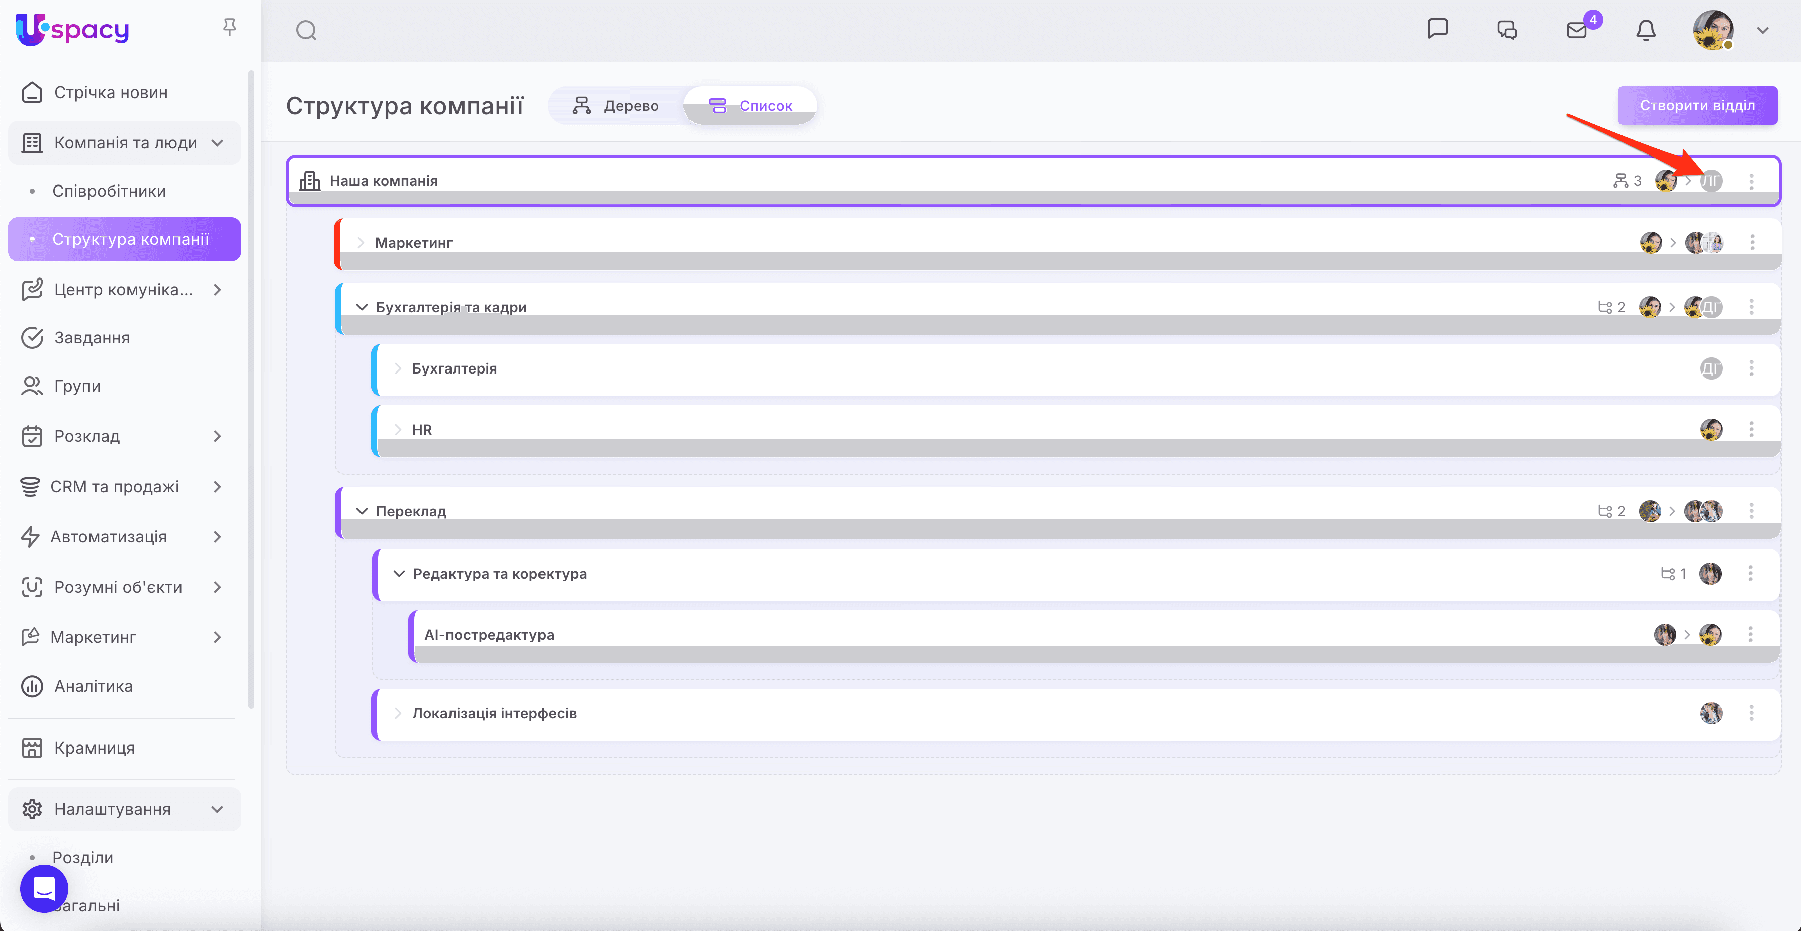Pin the sidebar with pin icon
Image resolution: width=1801 pixels, height=931 pixels.
click(229, 27)
